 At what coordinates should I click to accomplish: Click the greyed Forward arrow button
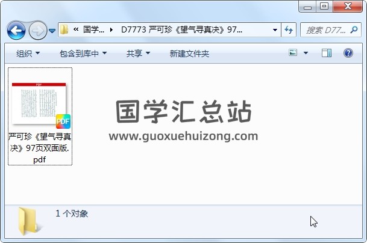(x=38, y=30)
